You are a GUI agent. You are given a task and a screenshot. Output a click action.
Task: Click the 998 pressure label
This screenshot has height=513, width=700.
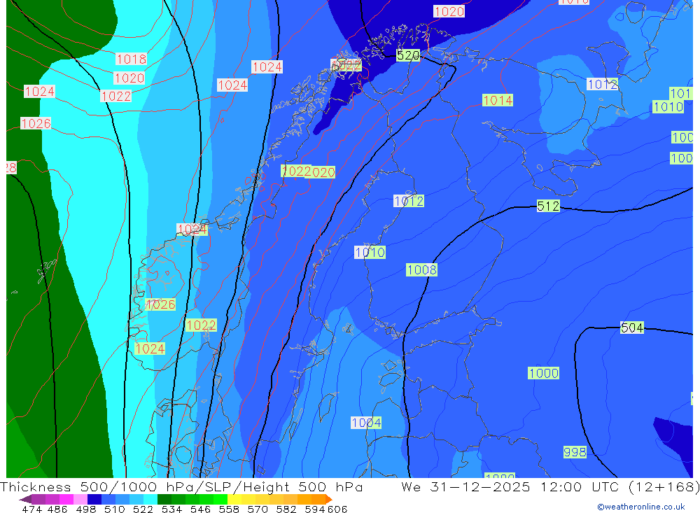[575, 452]
